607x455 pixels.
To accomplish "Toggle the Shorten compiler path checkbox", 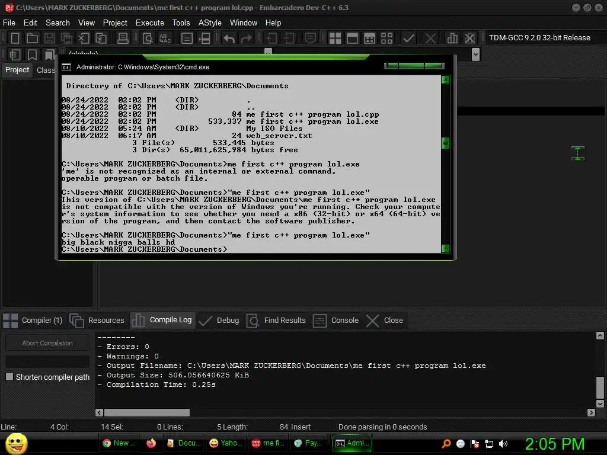I will (x=9, y=376).
